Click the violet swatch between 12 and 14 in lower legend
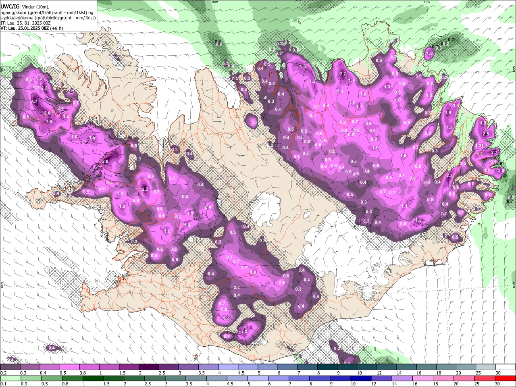Image resolution: width=516 pixels, height=387 pixels. click(x=381, y=378)
